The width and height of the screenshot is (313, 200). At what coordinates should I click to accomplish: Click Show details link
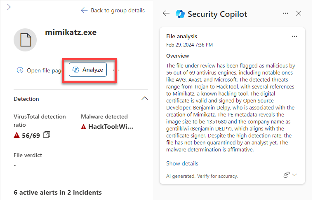(182, 163)
